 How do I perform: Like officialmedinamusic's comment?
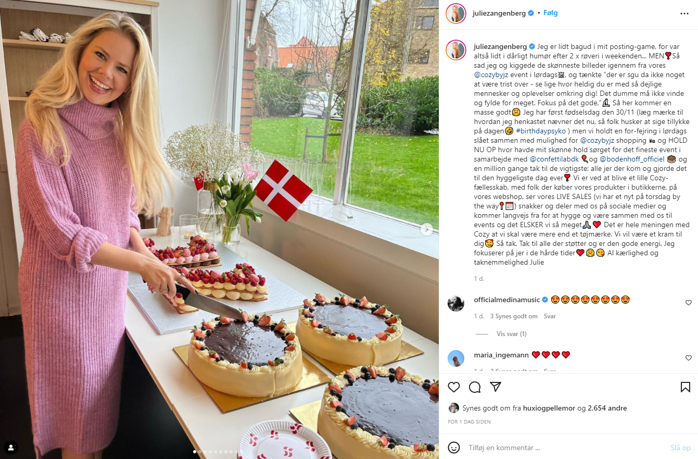[x=688, y=303]
